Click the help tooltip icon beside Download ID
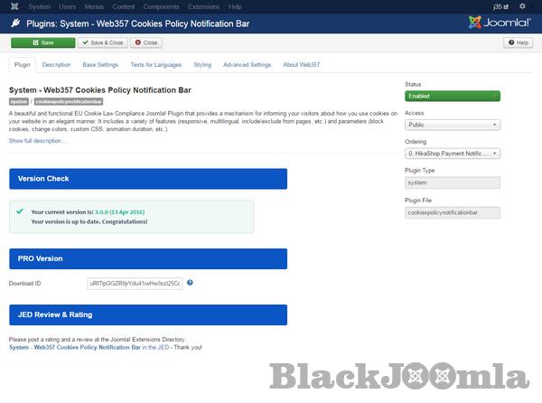The image size is (542, 403). pyautogui.click(x=190, y=283)
